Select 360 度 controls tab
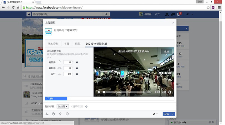This screenshot has height=125, width=225. [96, 44]
